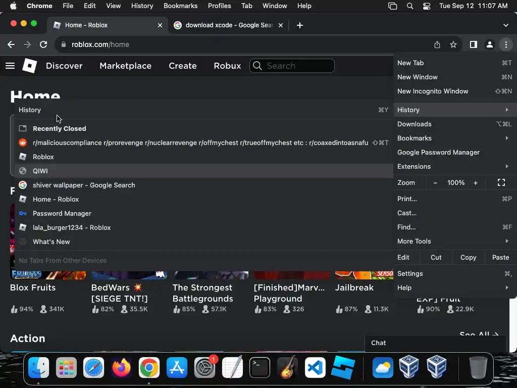The width and height of the screenshot is (517, 388).
Task: Select Print... from Chrome menu
Action: pos(455,199)
